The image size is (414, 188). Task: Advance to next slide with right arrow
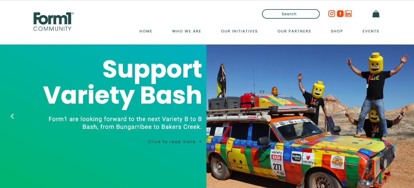(x=401, y=116)
